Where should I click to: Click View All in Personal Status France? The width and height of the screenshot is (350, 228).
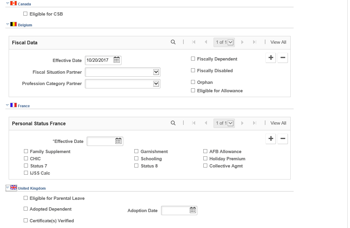click(278, 123)
